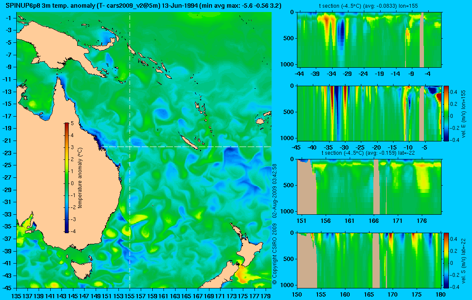The width and height of the screenshot is (472, 300).
Task: Click 151 on the lat=-22 temperature section axis
Action: click(301, 221)
